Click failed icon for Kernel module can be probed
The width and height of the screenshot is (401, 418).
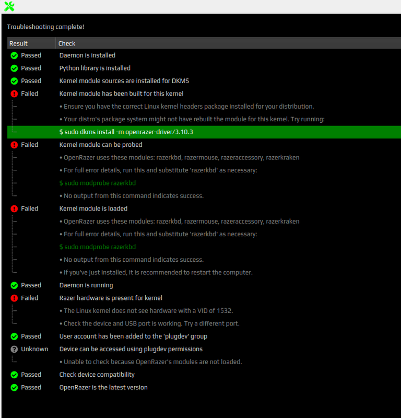14,145
